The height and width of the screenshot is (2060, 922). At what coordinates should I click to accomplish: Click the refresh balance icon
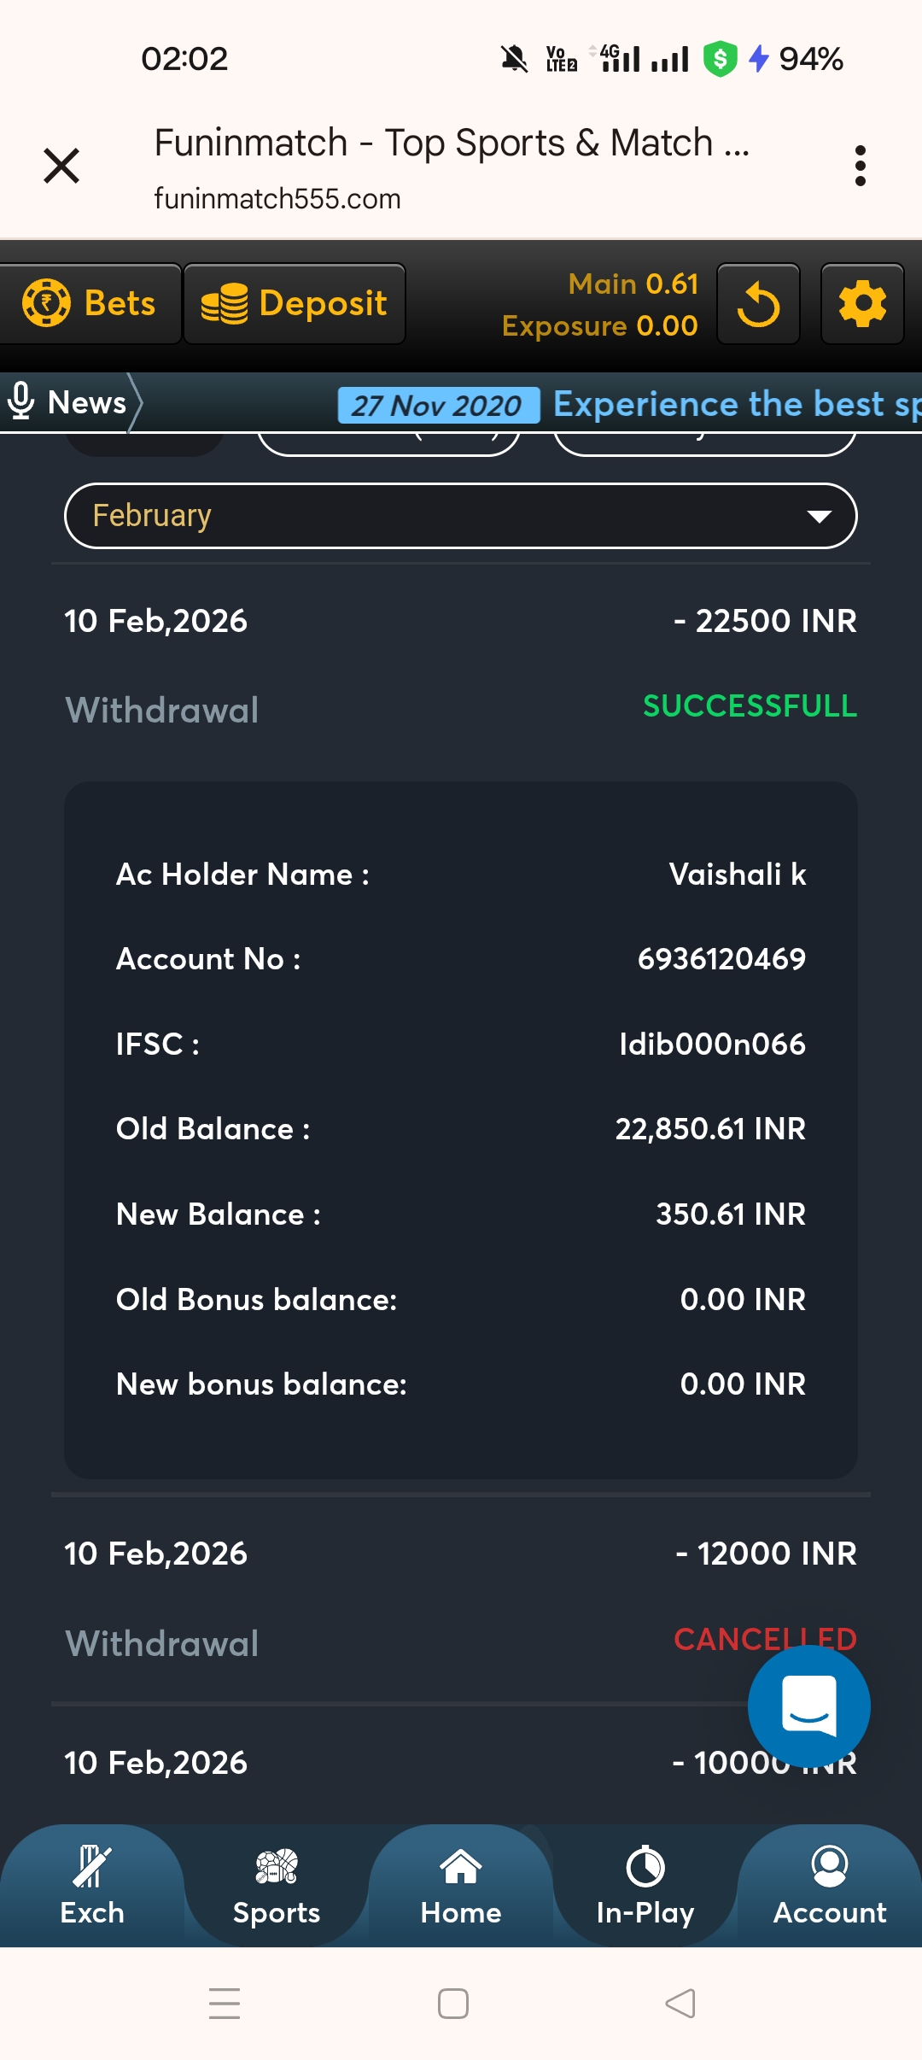[758, 304]
